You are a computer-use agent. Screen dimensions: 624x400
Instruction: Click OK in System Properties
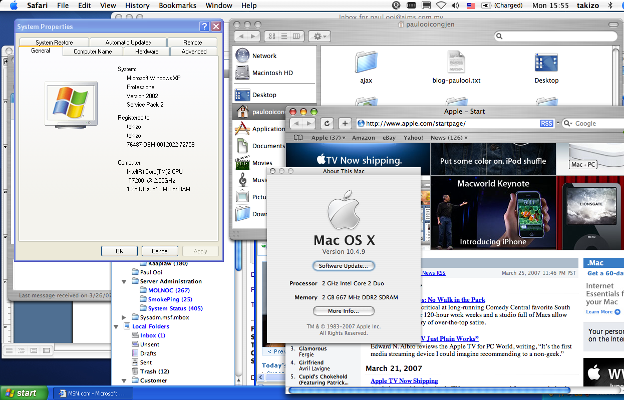(119, 251)
